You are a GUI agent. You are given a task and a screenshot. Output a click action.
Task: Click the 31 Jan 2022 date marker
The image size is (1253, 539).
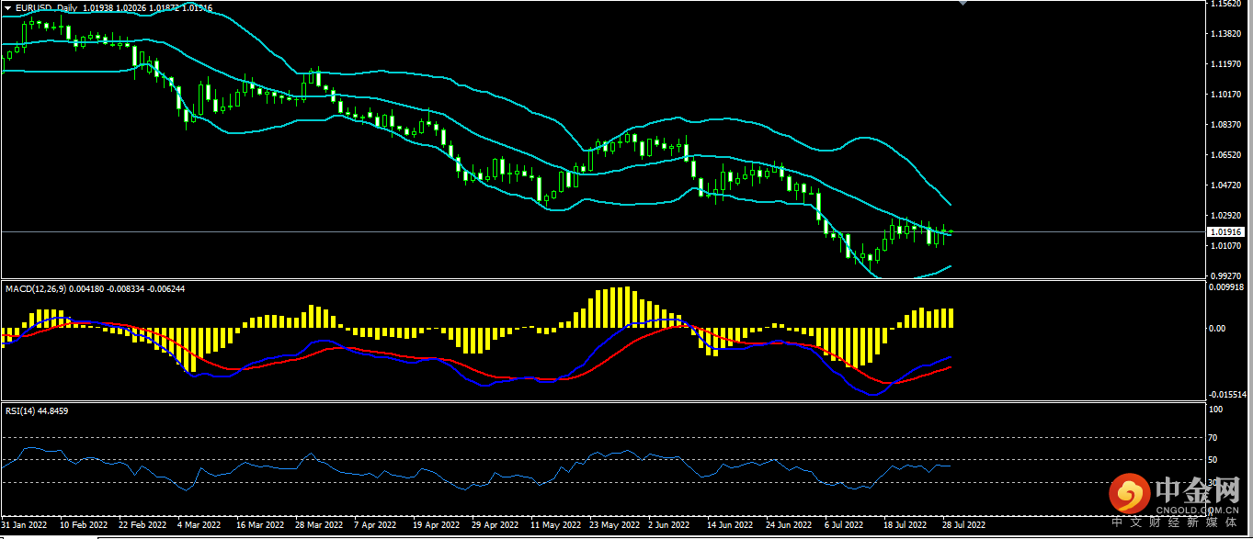[x=26, y=526]
